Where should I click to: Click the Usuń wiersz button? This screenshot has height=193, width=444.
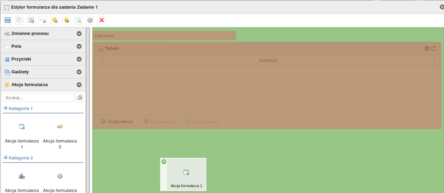tap(159, 121)
